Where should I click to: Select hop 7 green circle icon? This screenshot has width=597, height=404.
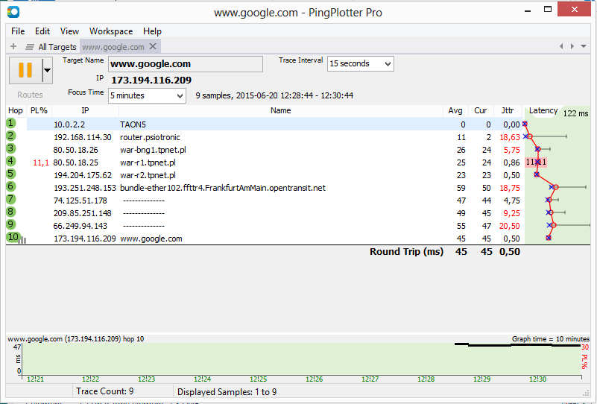[11, 199]
